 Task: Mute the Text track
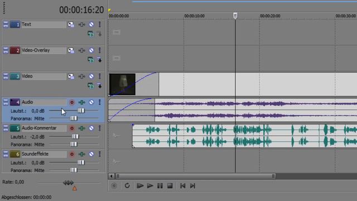(x=91, y=25)
